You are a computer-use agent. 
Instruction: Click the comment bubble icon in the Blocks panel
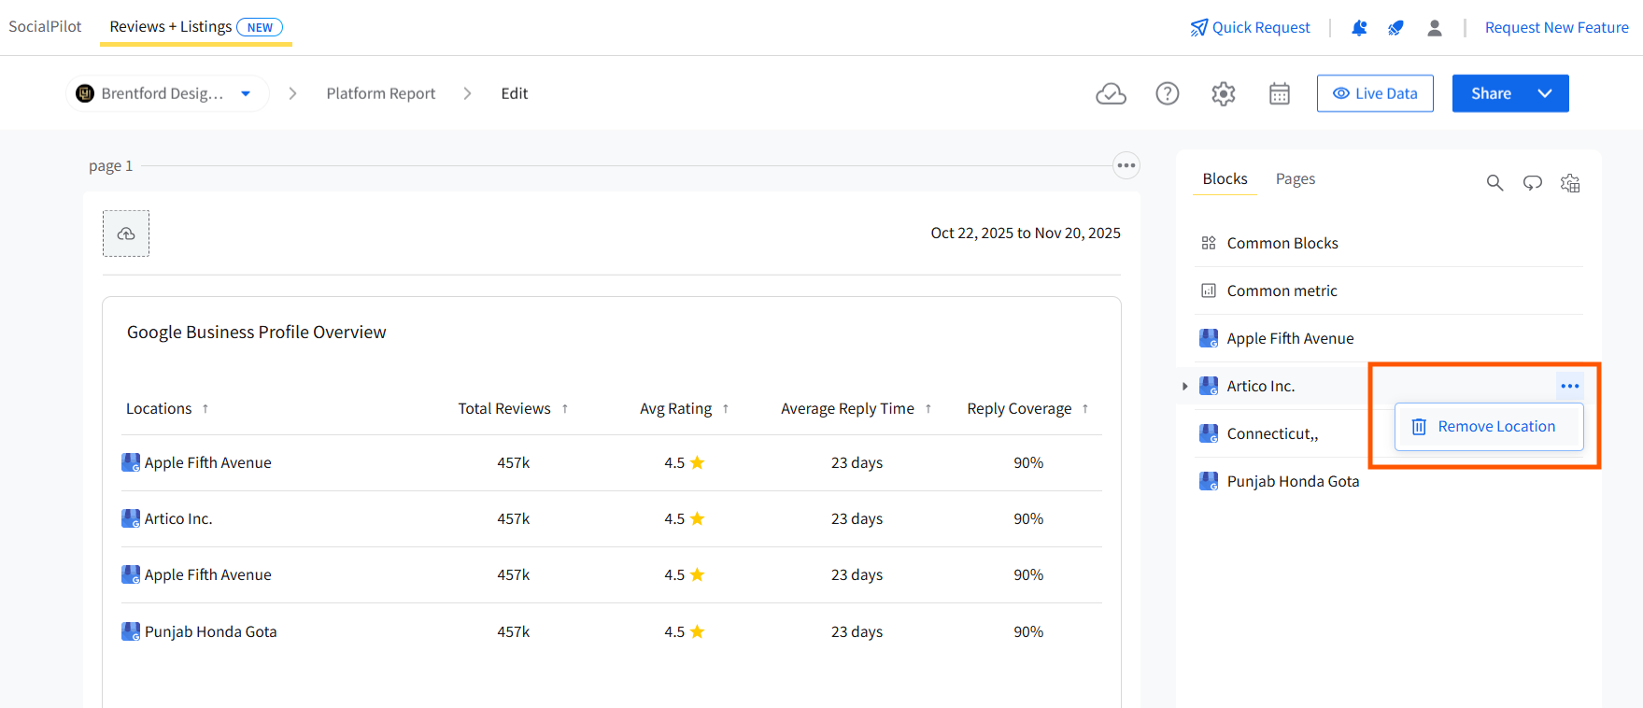[1533, 183]
